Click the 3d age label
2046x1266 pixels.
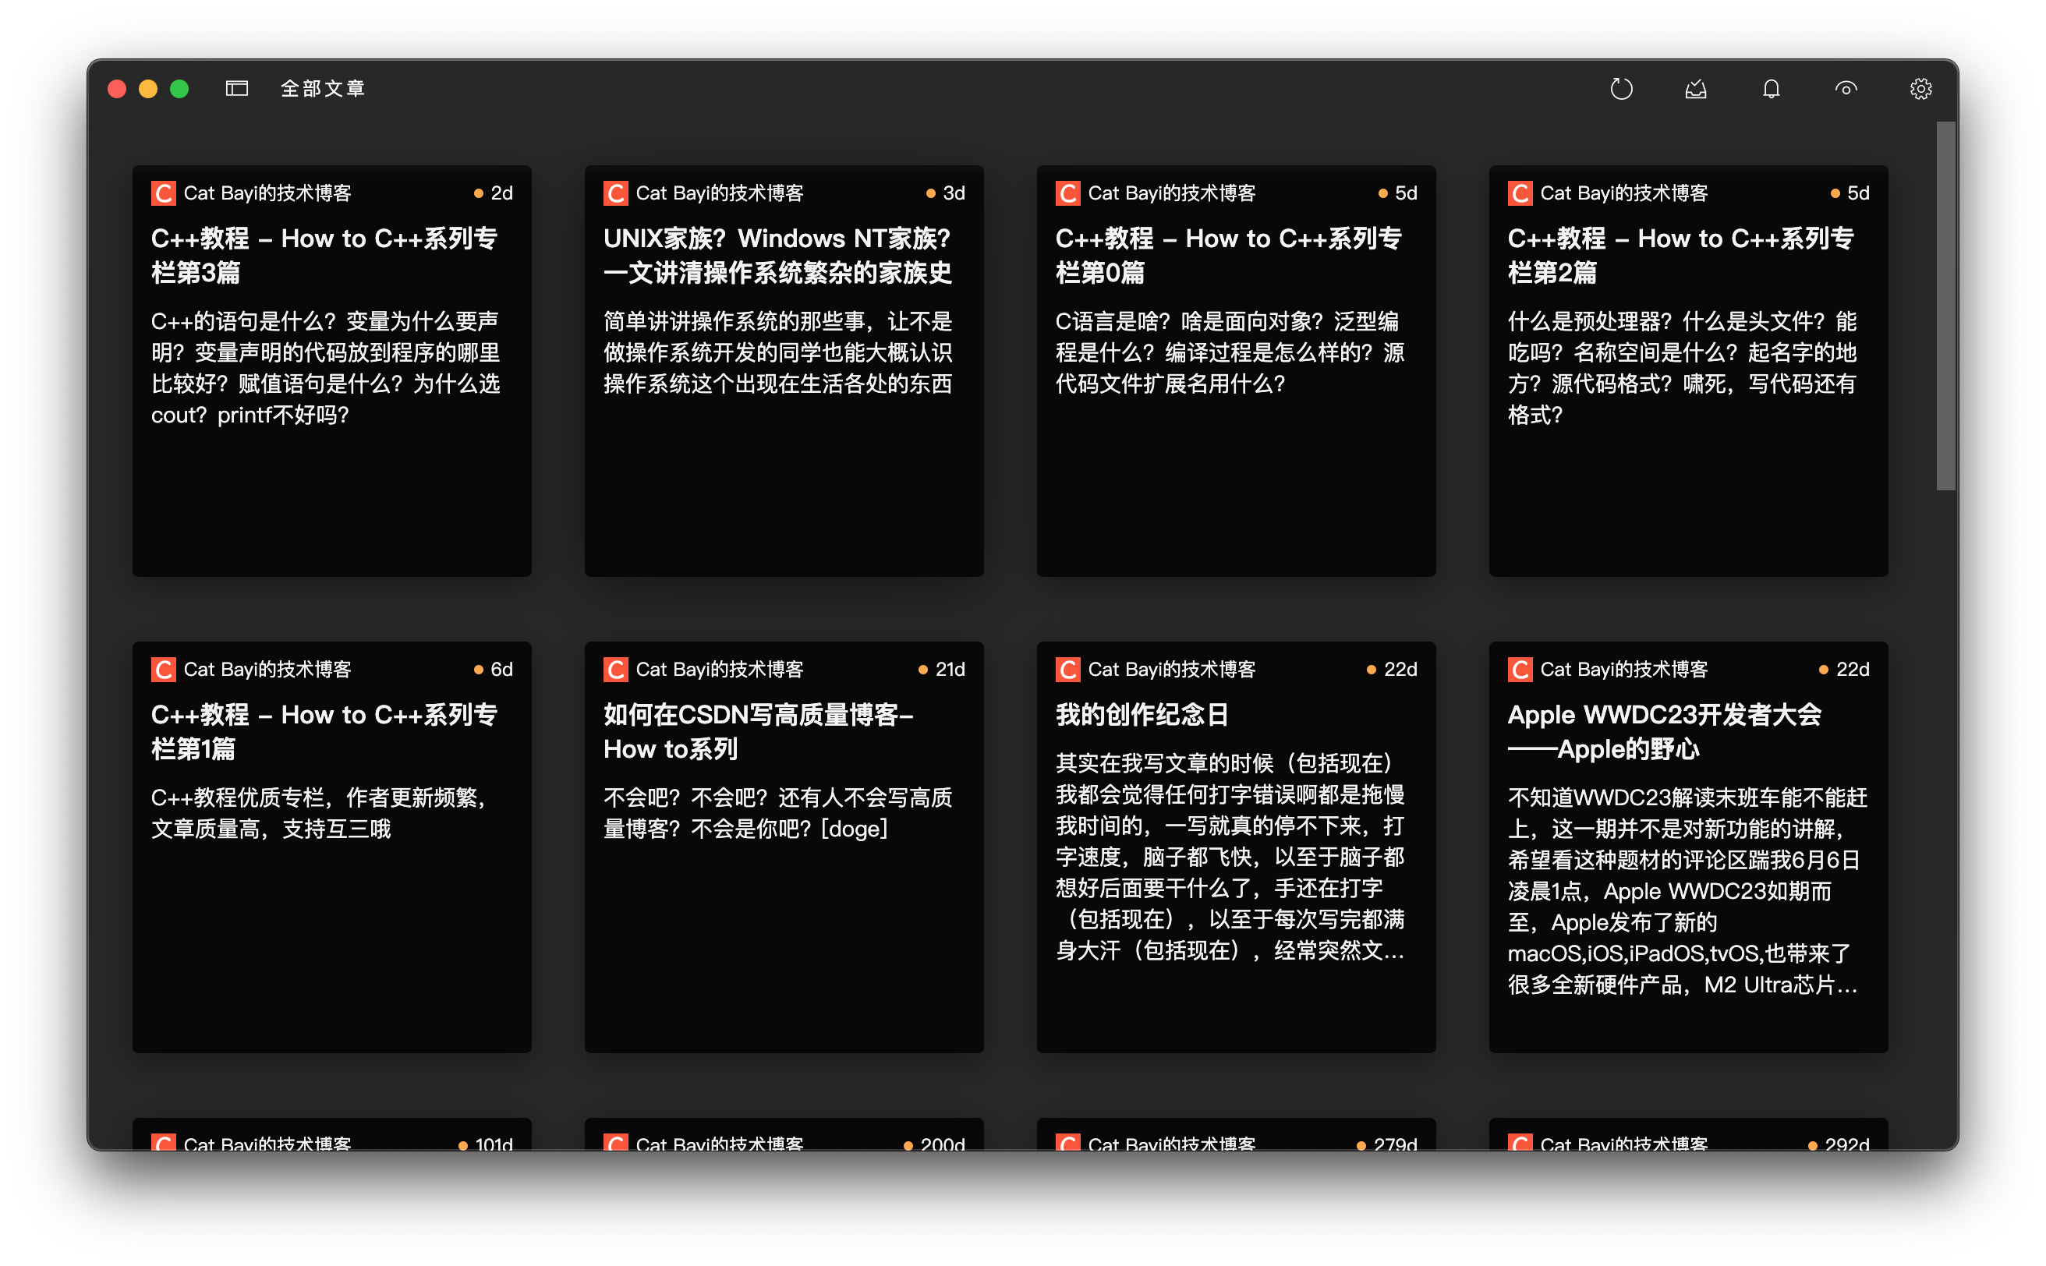954,193
